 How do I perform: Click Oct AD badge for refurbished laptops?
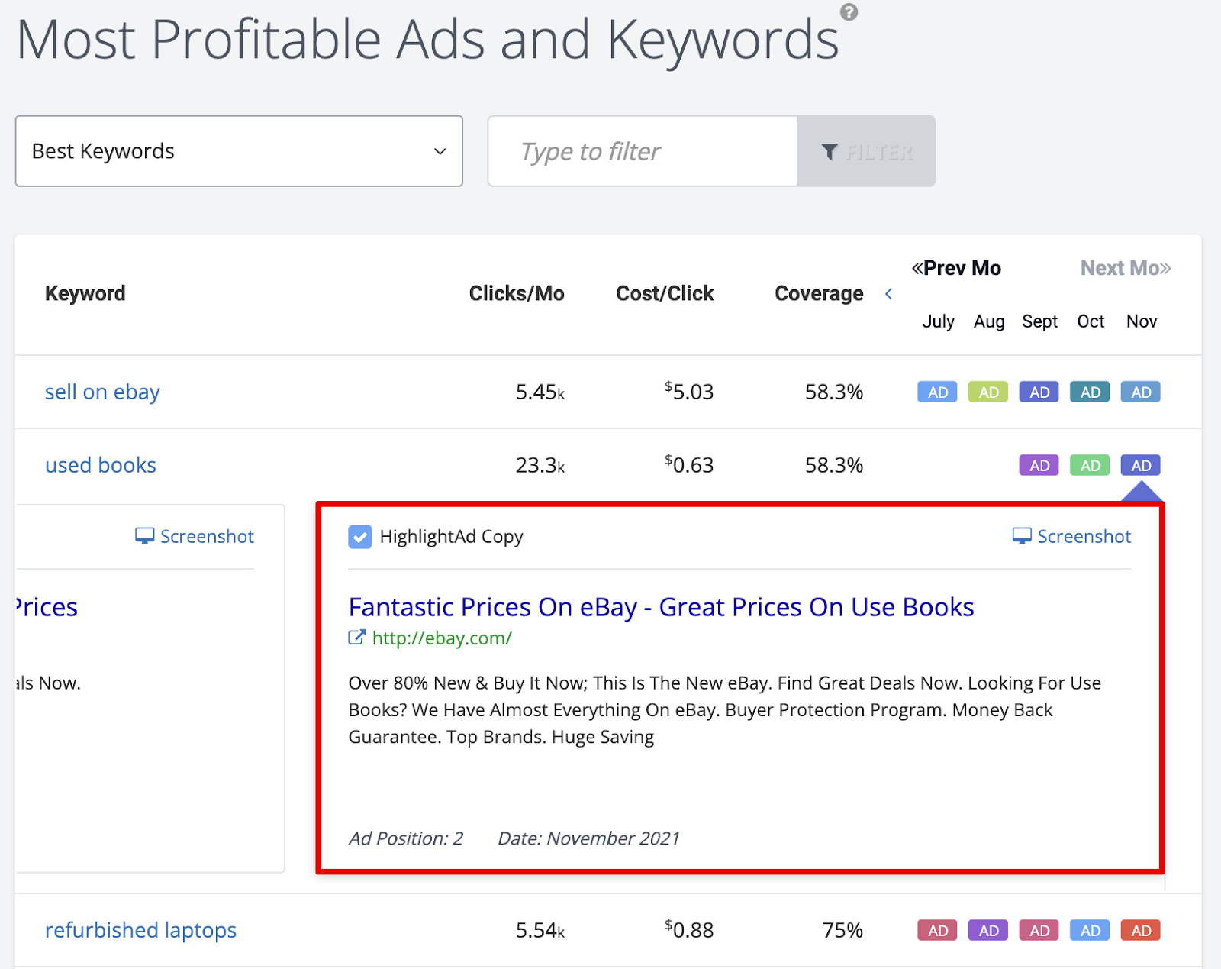coord(1090,931)
